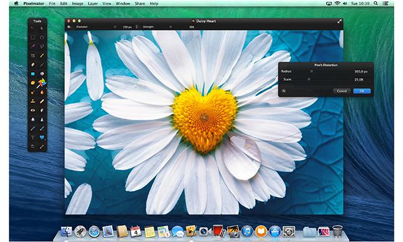Open the Edit menu
Image resolution: width=403 pixels, height=242 pixels.
click(x=64, y=4)
